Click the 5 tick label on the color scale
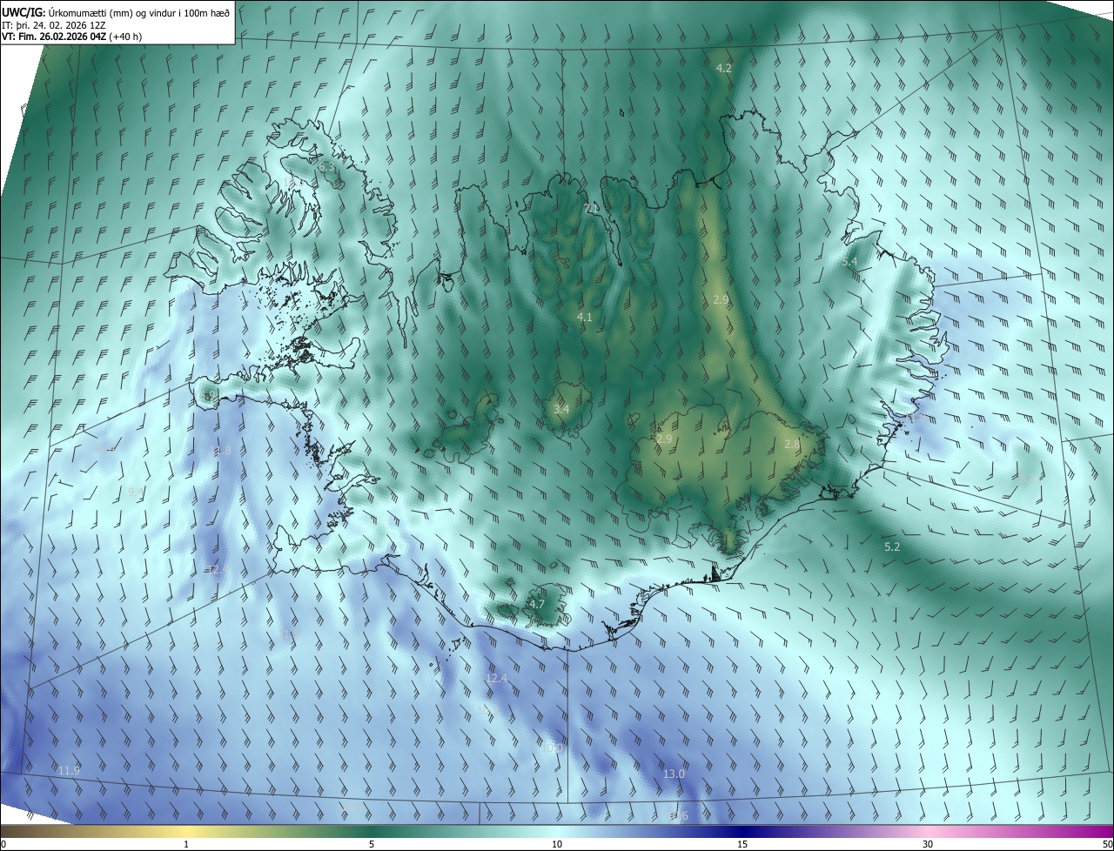1114x851 pixels. 372,844
